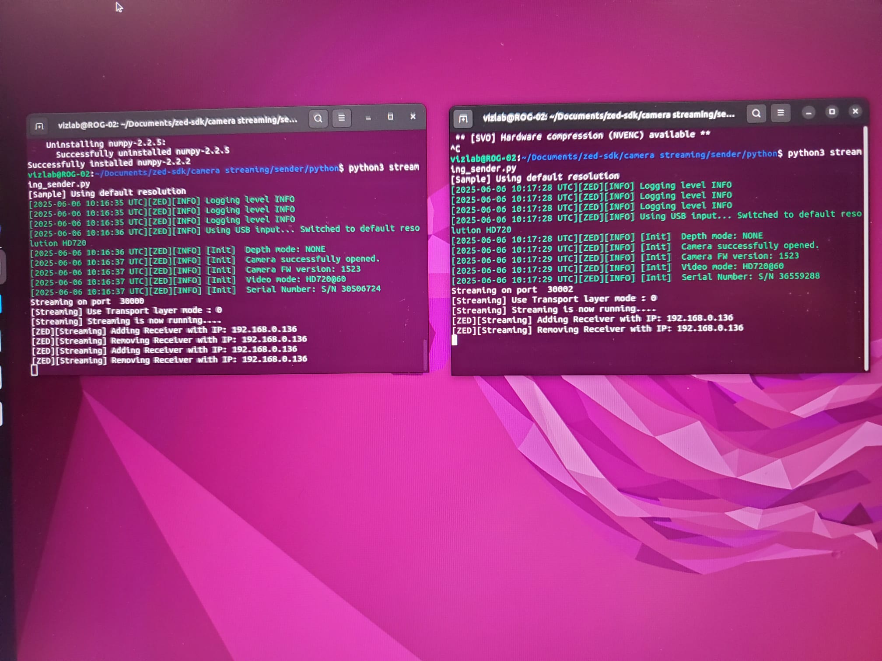Click 'Depth mode: NONE' in right terminal

pyautogui.click(x=722, y=236)
